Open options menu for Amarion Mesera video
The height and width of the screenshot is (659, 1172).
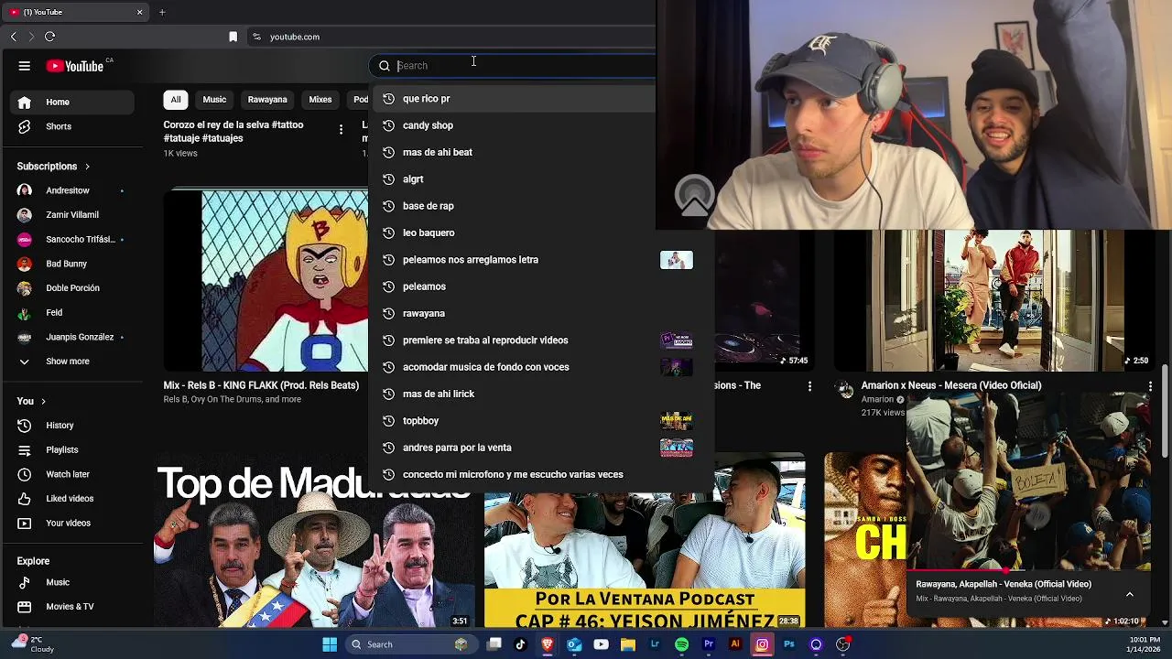[1150, 387]
